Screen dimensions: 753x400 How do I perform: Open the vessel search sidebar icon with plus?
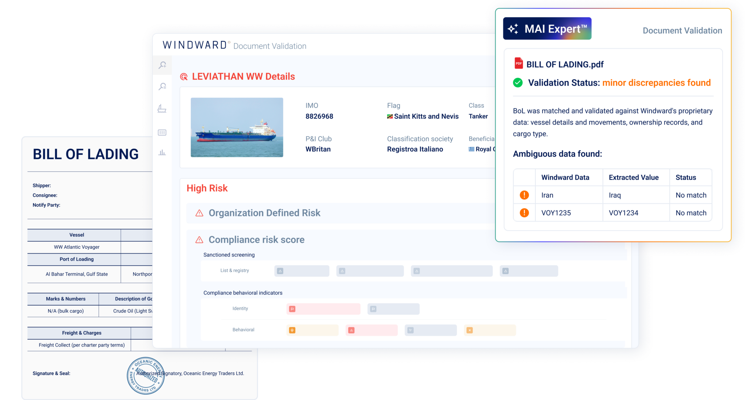point(163,65)
